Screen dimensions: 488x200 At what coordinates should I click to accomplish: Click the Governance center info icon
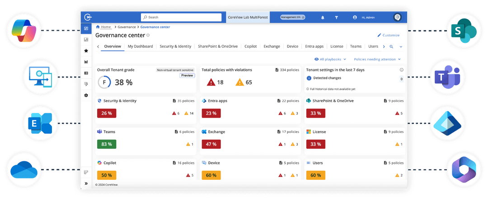tap(148, 35)
